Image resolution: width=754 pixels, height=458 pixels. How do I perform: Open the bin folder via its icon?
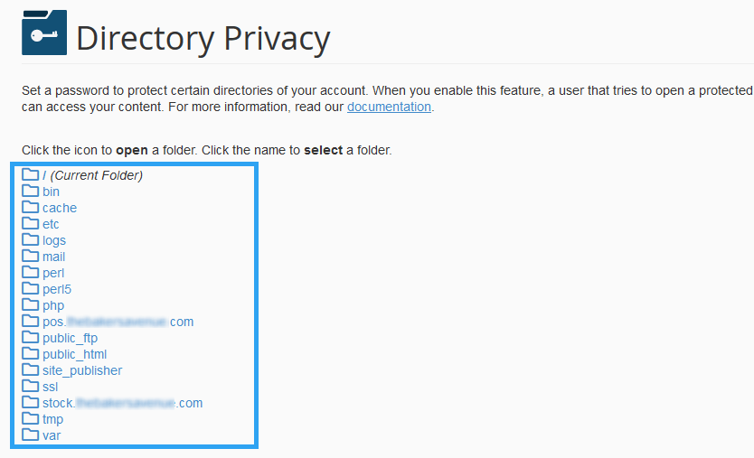[31, 191]
